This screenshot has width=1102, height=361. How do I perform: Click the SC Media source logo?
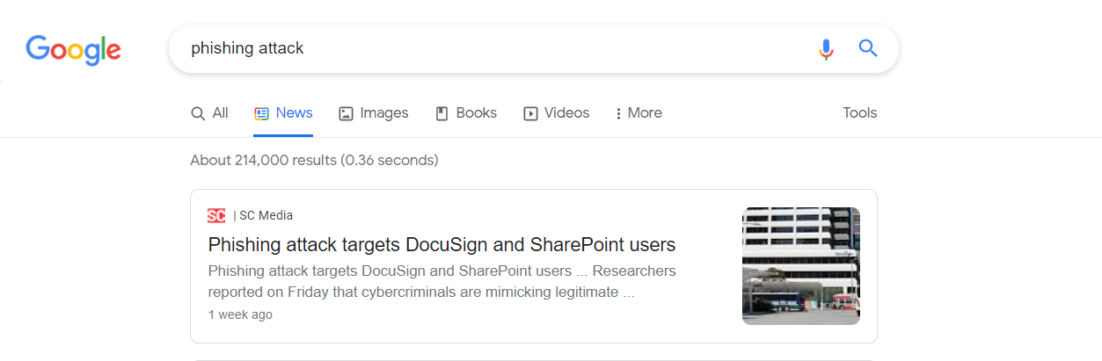(x=216, y=215)
